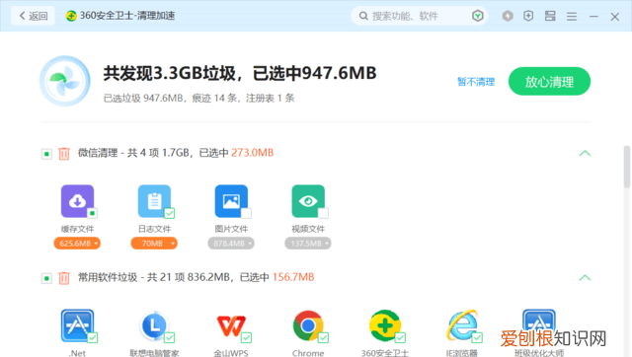Screen dimensions: 632x357
Task: Click the gray hexagon icon in the title bar
Action: (508, 16)
